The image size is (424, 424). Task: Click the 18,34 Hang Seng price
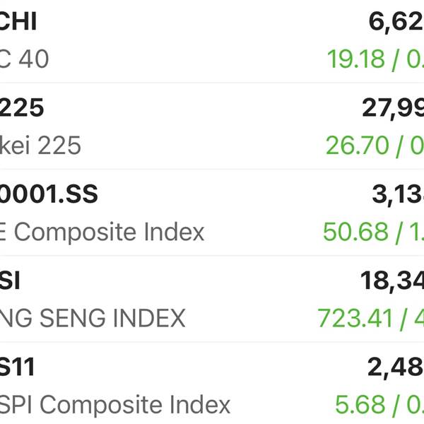[x=392, y=281]
